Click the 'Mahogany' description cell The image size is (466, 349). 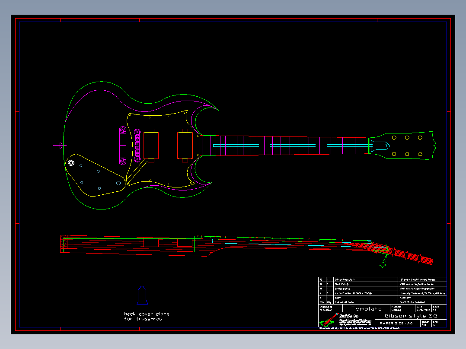pyautogui.click(x=422, y=297)
